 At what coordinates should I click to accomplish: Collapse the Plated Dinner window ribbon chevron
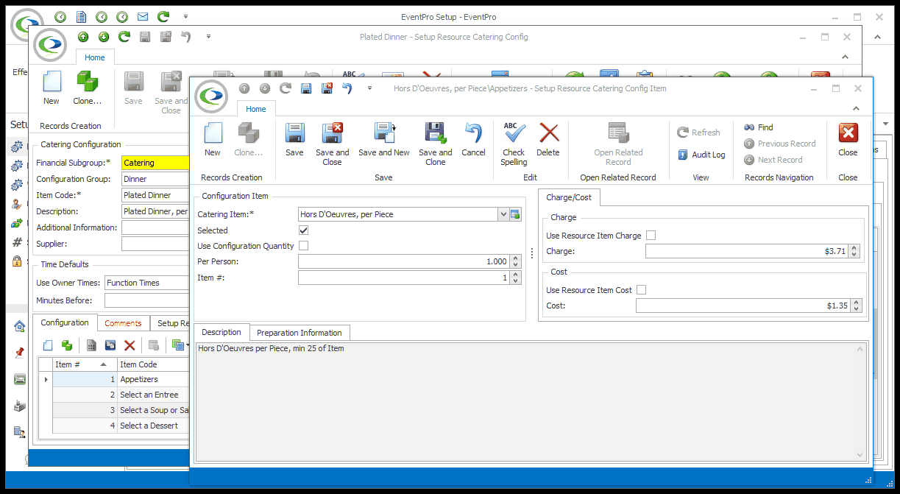[x=846, y=57]
